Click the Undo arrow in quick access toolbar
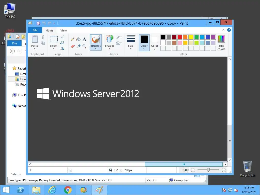The width and height of the screenshot is (260, 195). pos(44,23)
